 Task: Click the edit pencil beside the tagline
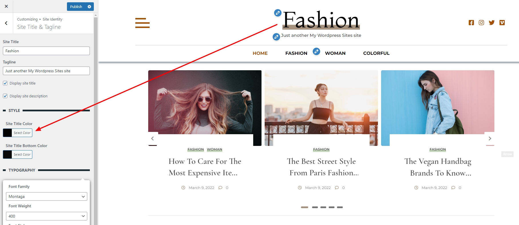pos(276,37)
